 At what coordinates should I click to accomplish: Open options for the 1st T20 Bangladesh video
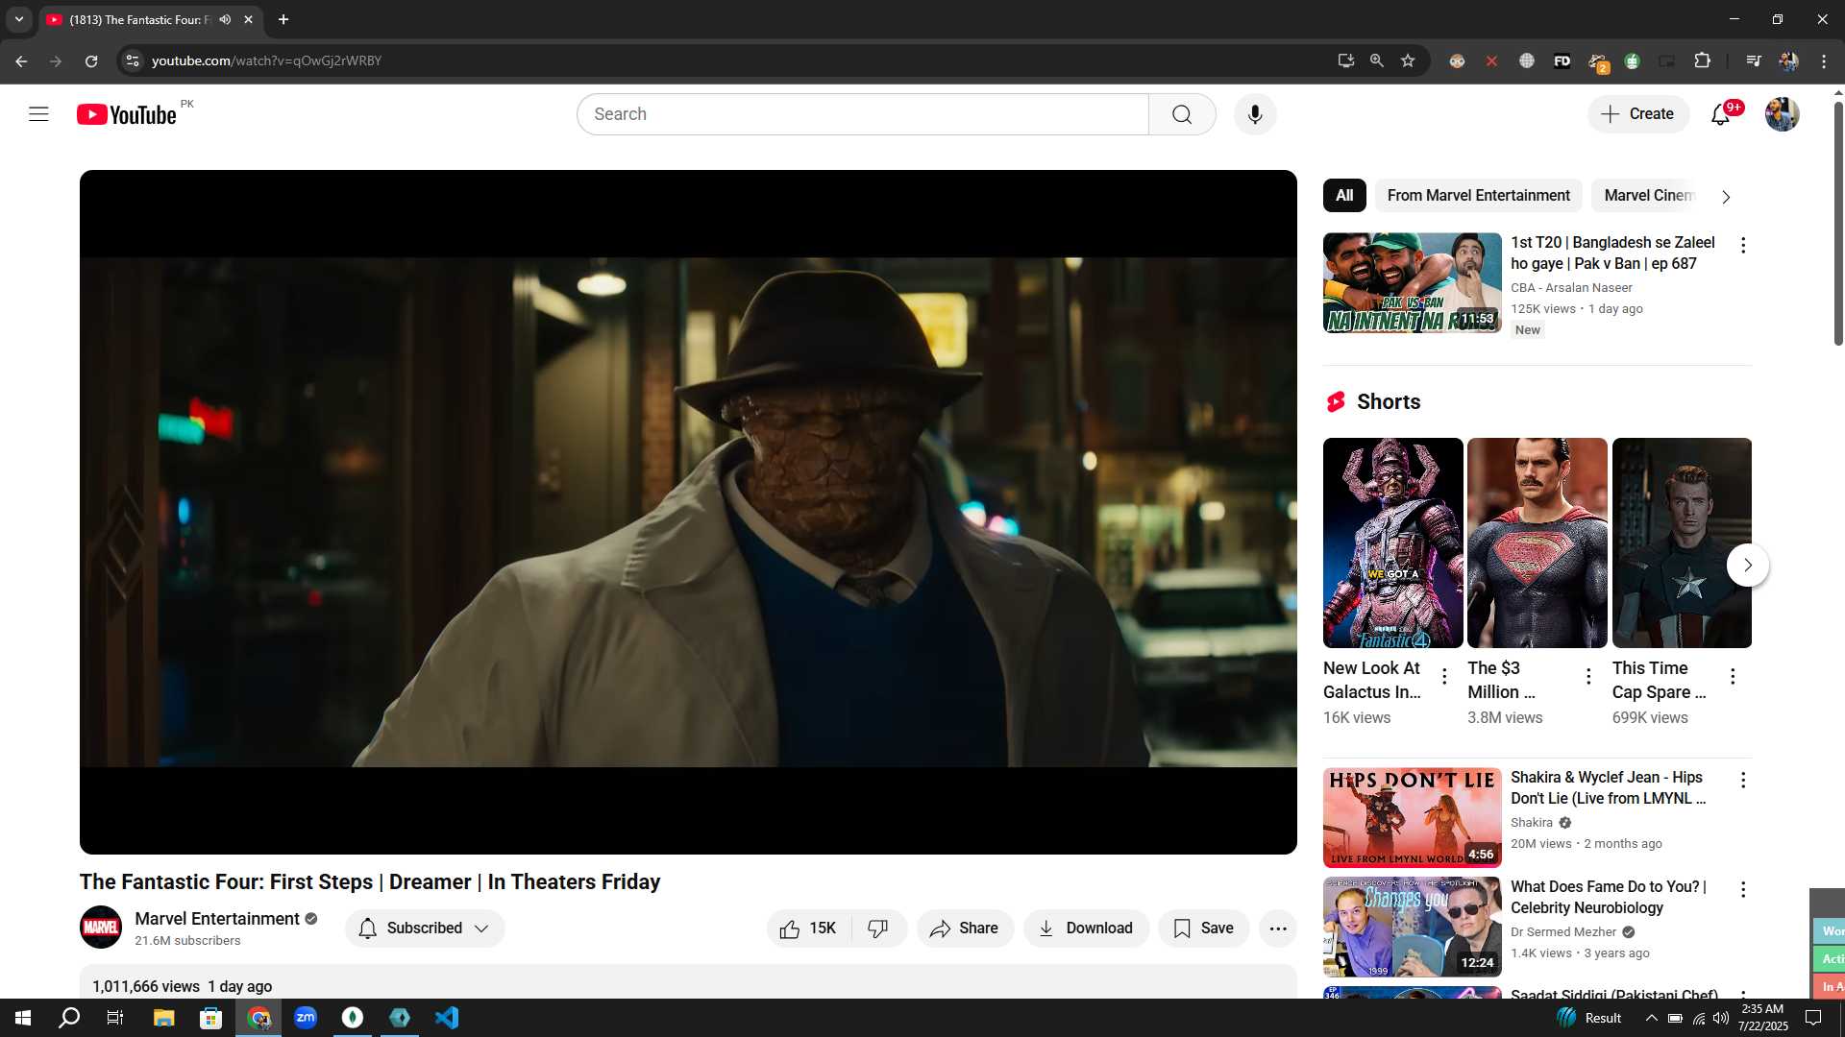[x=1743, y=245]
